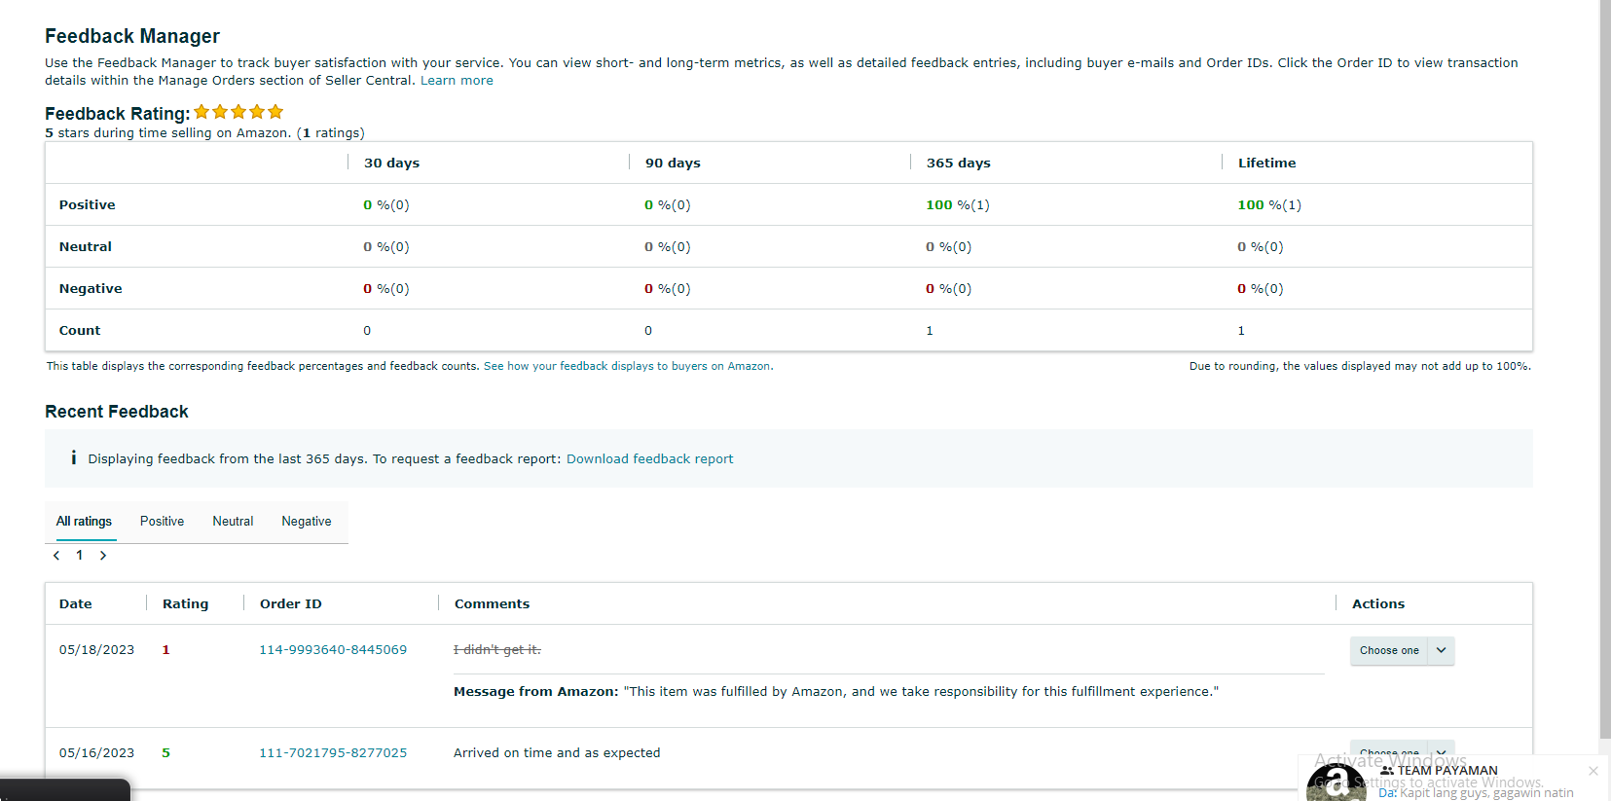
Task: Click the Rating column header
Action: coord(185,603)
